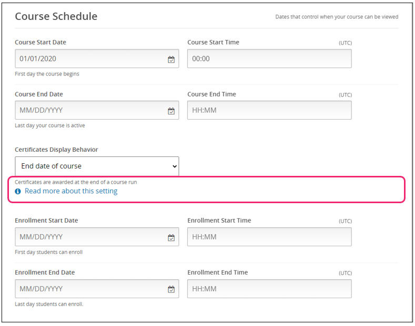Open the Course Start Date calendar picker
Viewport: 415px width, 326px height.
tap(171, 59)
